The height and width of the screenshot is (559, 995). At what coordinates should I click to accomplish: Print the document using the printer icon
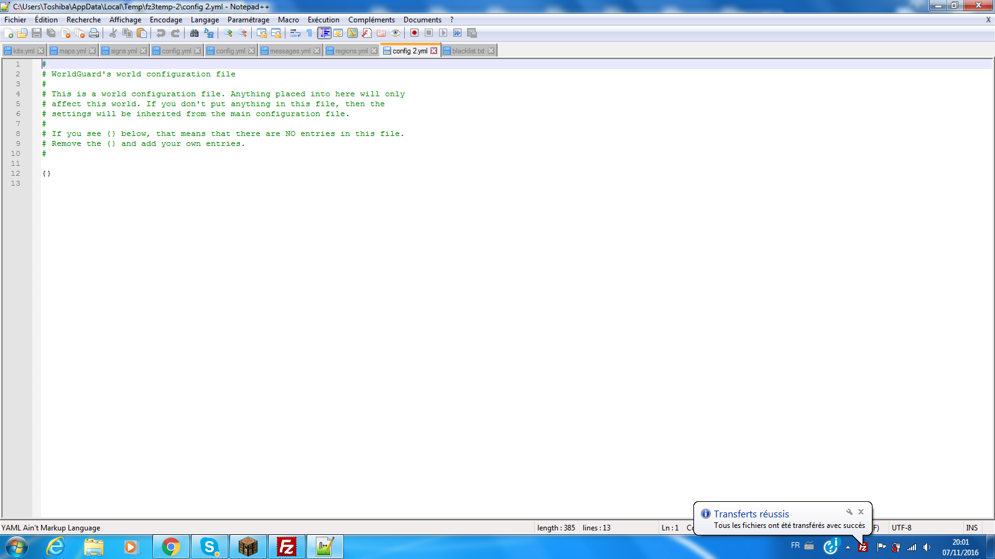pyautogui.click(x=94, y=33)
